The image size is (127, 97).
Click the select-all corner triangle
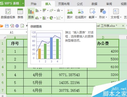tap(5, 37)
